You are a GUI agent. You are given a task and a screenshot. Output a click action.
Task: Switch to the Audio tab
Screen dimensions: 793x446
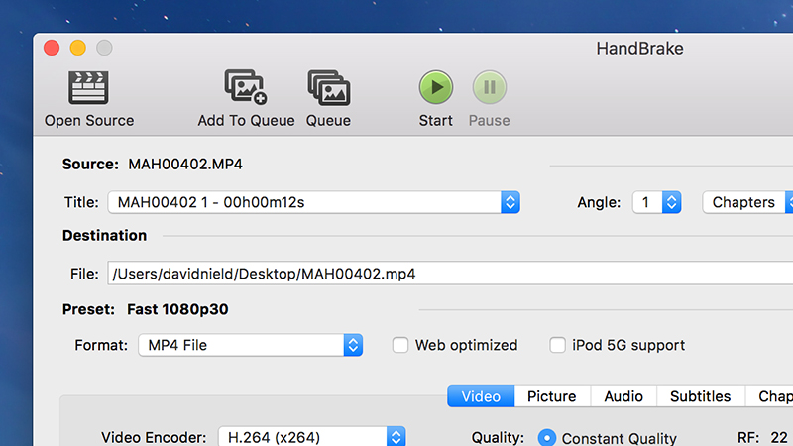[x=623, y=395]
